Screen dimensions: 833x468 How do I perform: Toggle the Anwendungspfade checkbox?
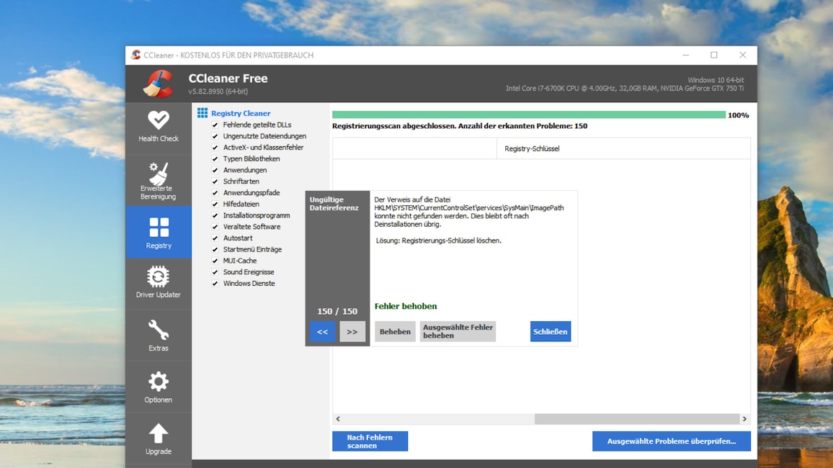215,193
